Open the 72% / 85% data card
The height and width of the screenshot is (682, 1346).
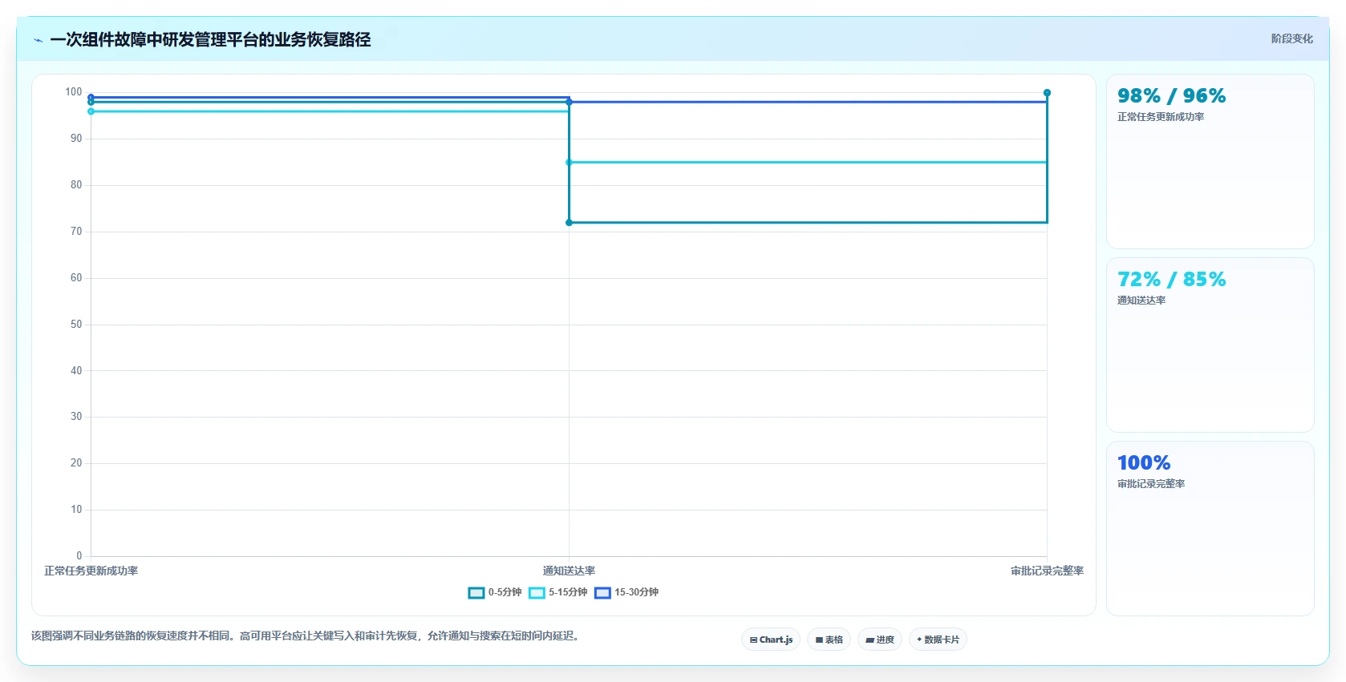(x=1210, y=345)
